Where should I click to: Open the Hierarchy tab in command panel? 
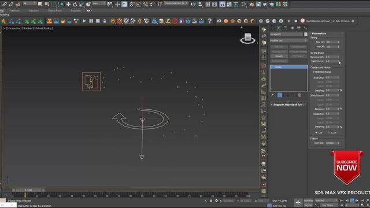coord(285,28)
